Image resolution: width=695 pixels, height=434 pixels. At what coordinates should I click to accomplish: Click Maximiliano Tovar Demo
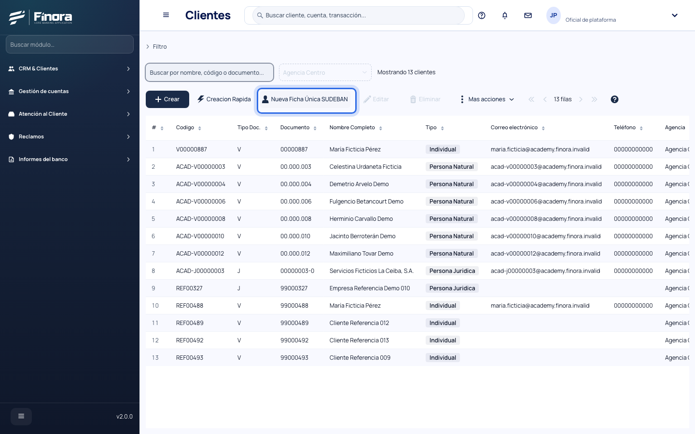pos(361,254)
